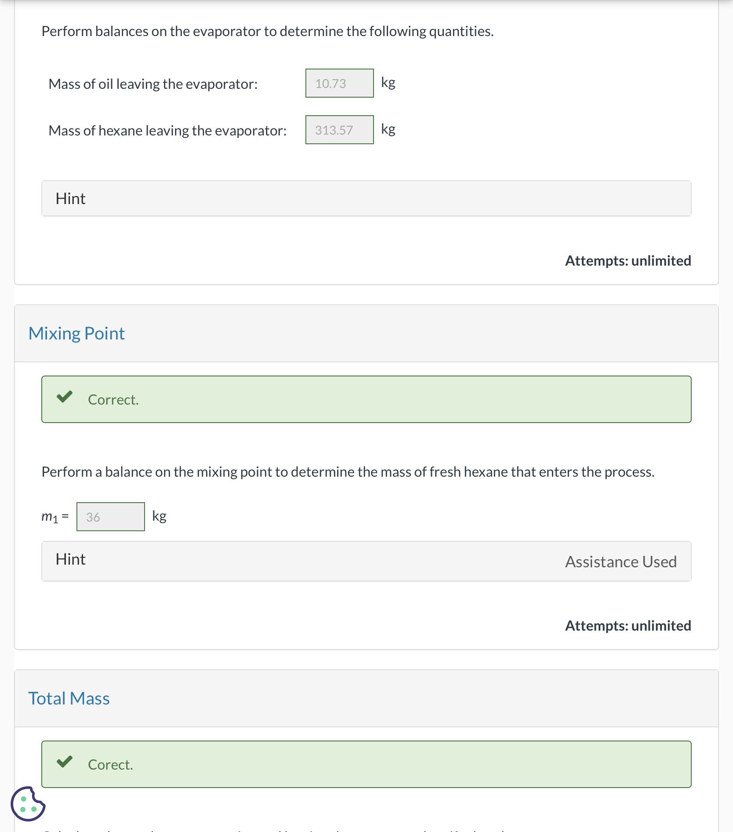Click the 'Mass of hexane leaving the evaporator' label
Screen dimensions: 733x832
click(x=167, y=131)
